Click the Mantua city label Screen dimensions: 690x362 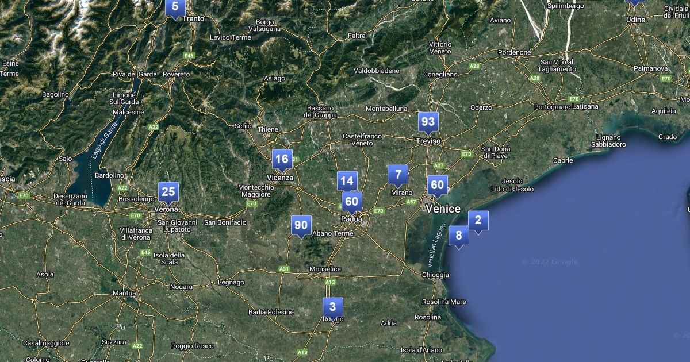[124, 293]
